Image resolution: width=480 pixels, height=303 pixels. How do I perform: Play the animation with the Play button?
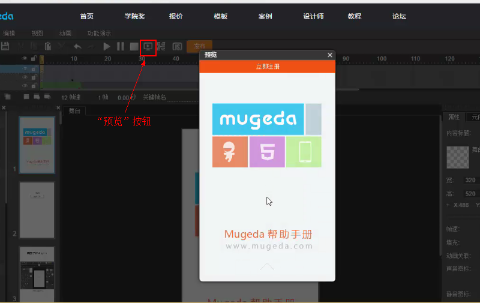click(107, 47)
